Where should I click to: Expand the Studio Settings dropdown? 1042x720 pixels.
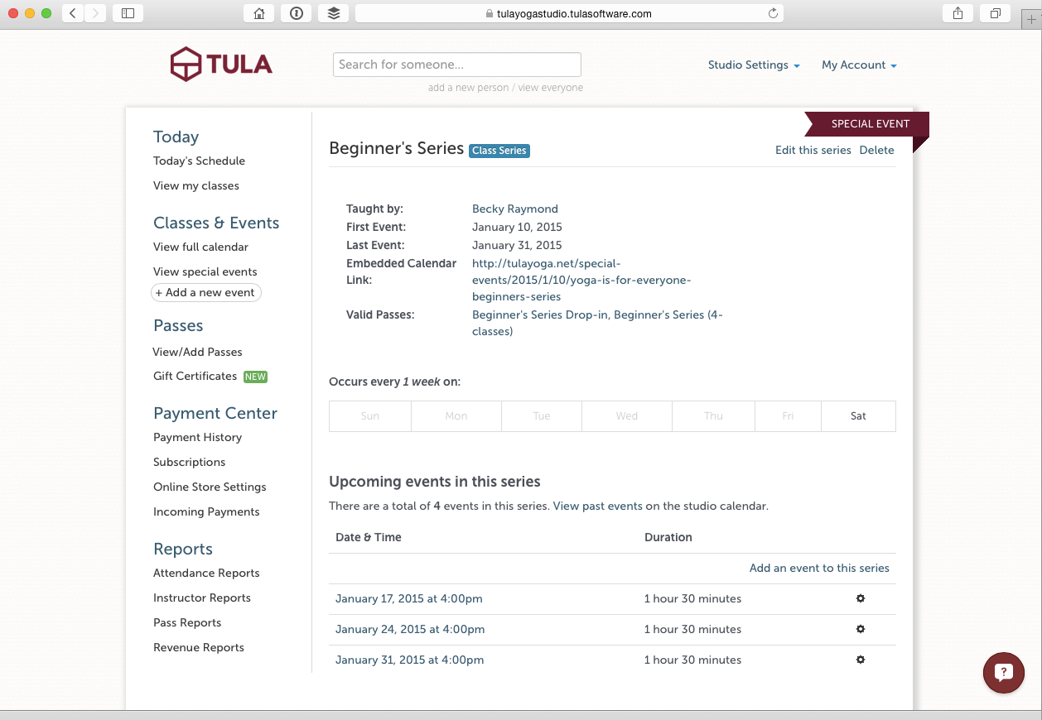(754, 65)
